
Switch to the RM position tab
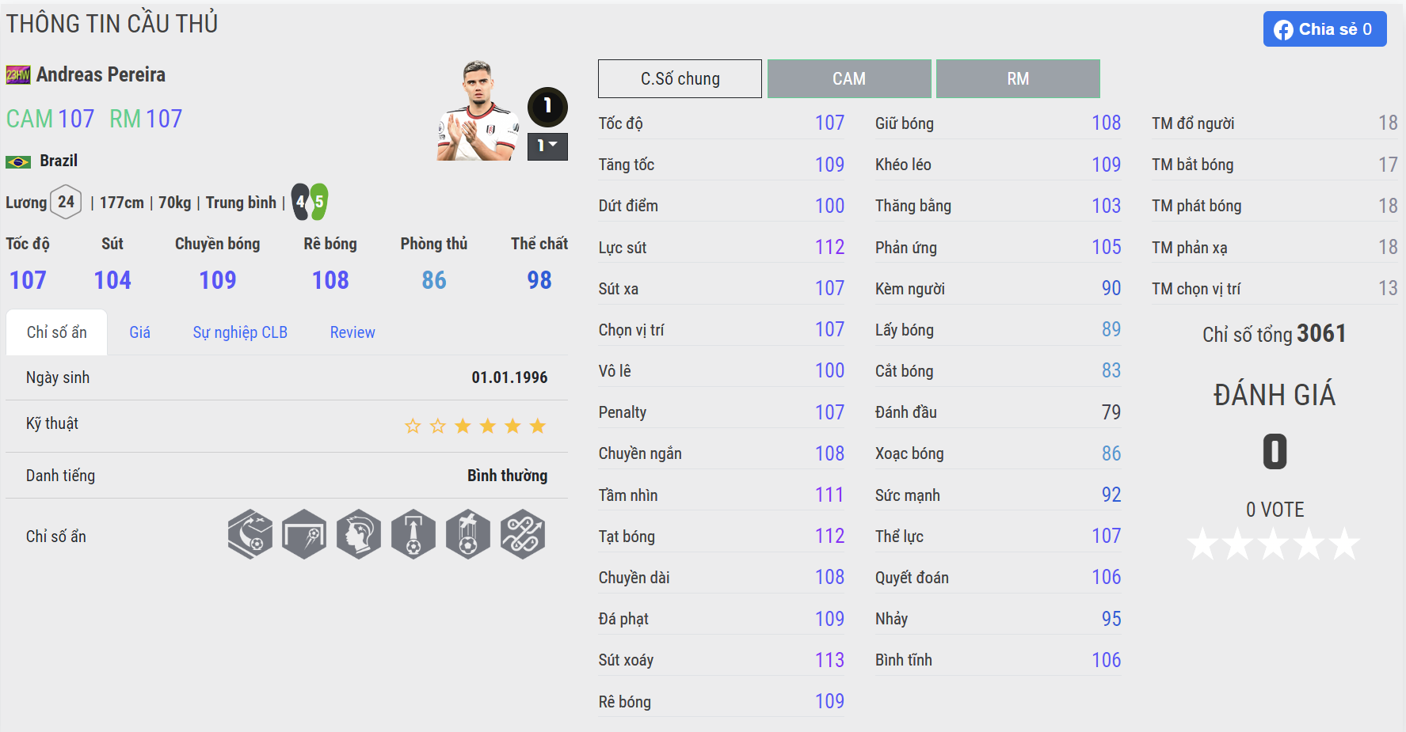pos(1018,78)
